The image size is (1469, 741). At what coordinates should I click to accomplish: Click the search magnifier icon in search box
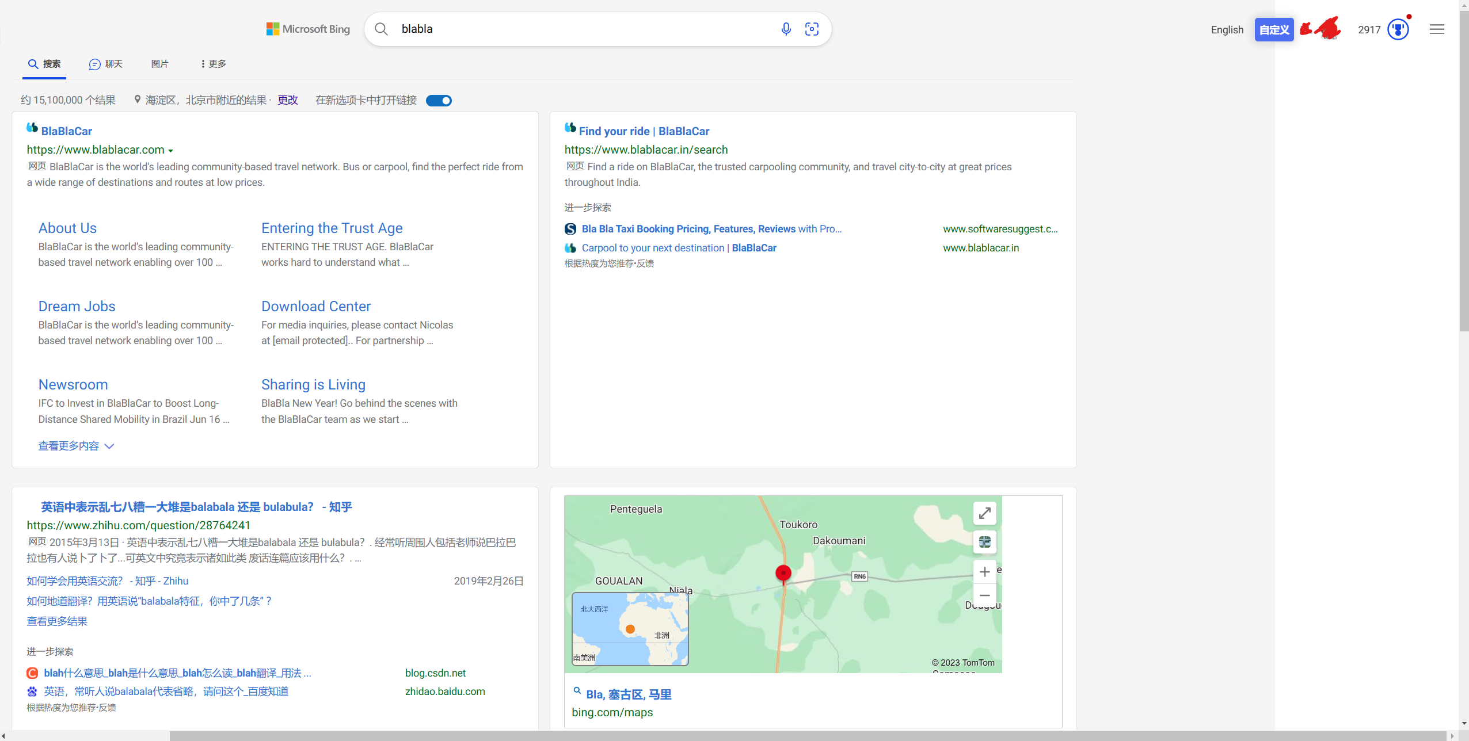(x=381, y=29)
